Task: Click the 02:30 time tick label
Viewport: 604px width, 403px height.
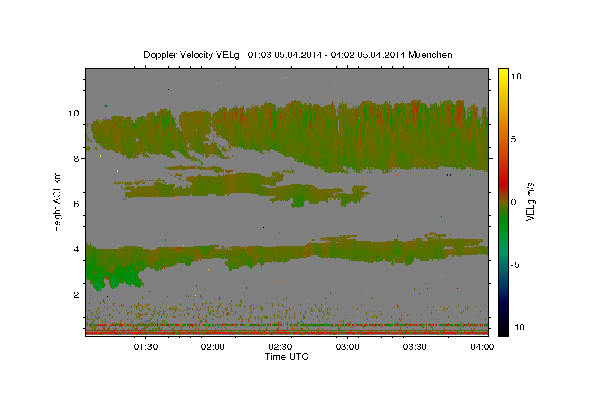Action: point(280,347)
